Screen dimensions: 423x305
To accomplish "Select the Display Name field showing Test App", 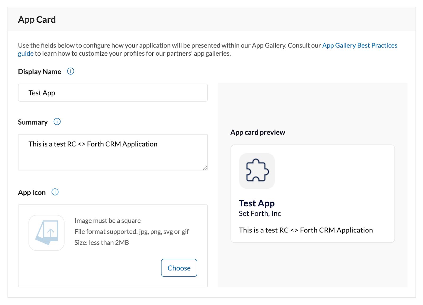I will coord(113,93).
